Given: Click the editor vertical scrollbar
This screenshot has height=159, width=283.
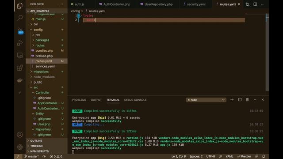Looking at the screenshot, I should [267, 52].
